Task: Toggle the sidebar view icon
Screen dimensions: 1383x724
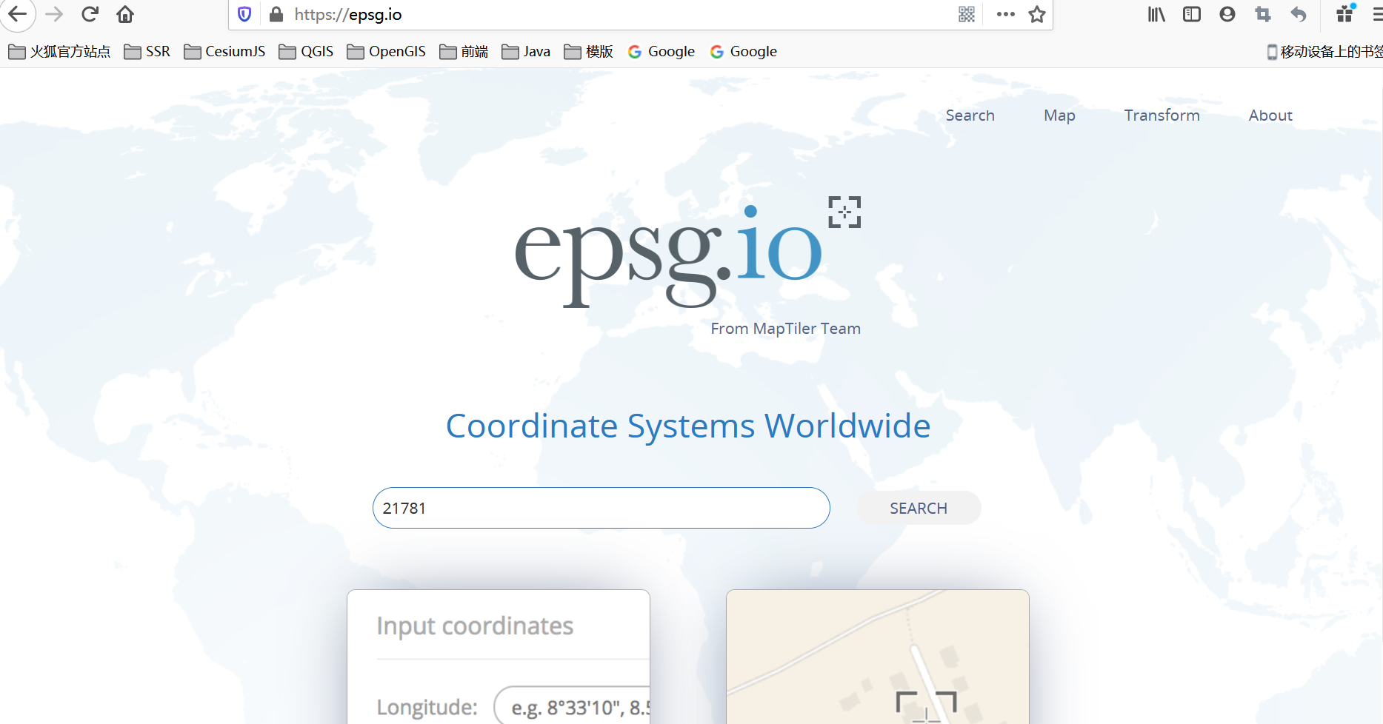Action: pos(1191,14)
